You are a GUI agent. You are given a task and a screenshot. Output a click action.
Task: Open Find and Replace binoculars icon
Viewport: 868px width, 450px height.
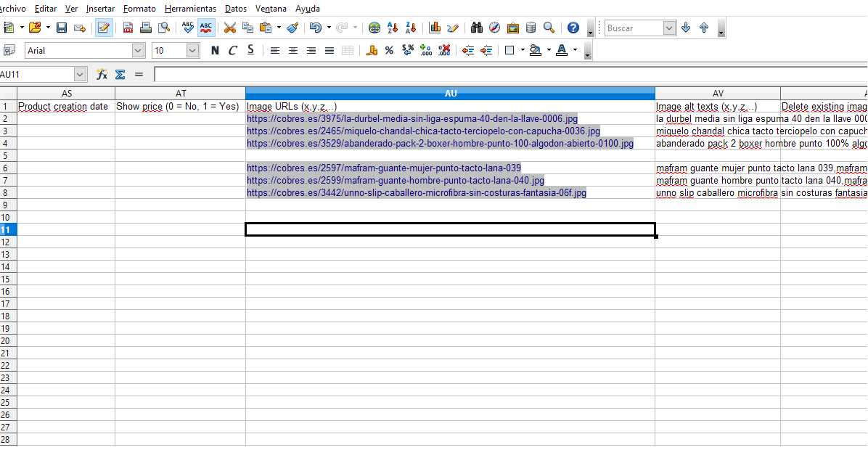(x=477, y=28)
